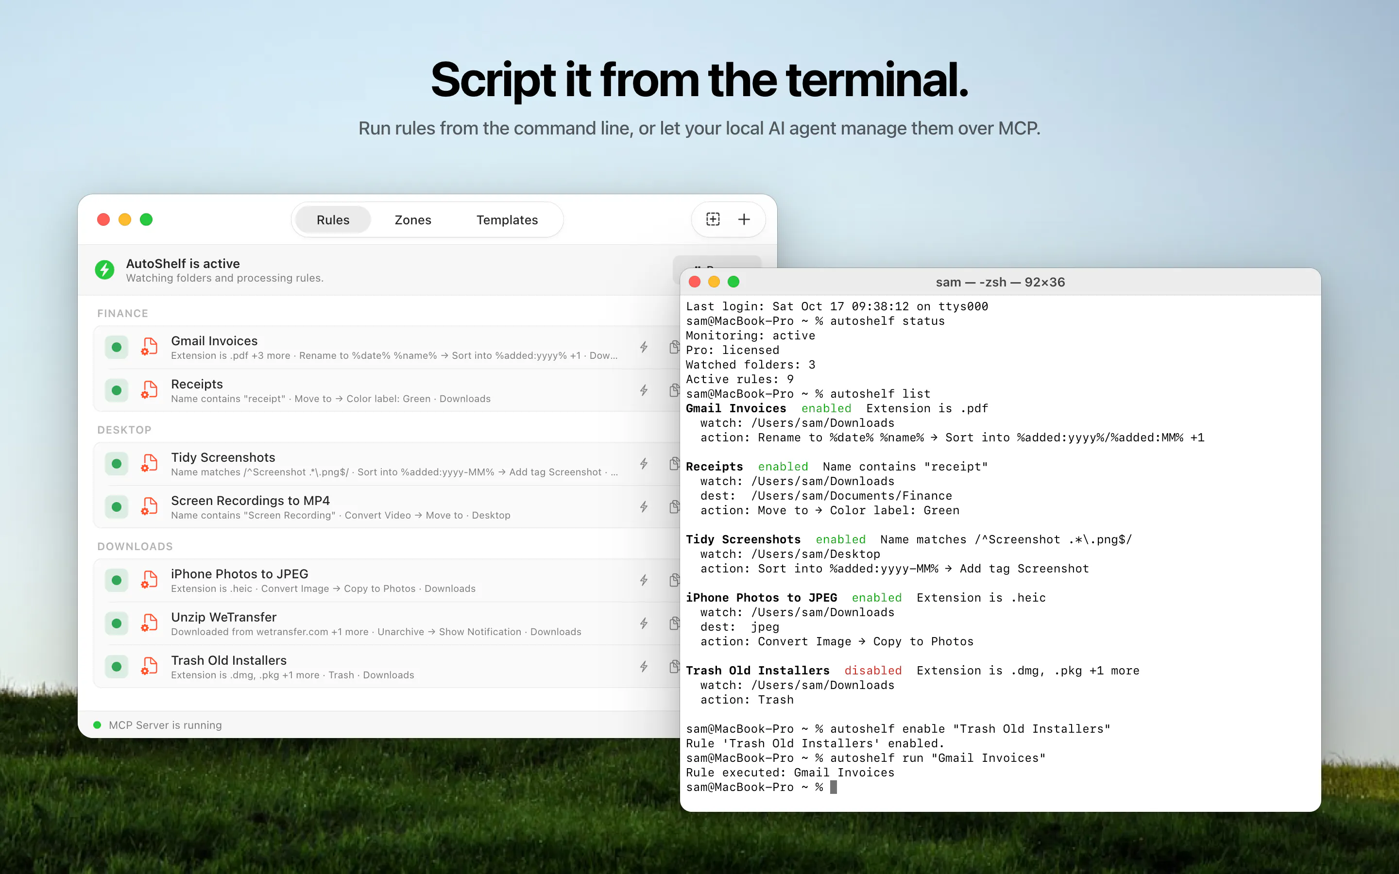Screen dimensions: 1399x874
Task: Open the Unzip WeTransfer rule title
Action: [x=224, y=617]
